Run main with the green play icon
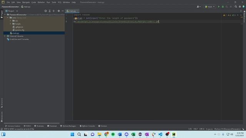Image resolution: width=246 pixels, height=138 pixels. click(x=219, y=7)
